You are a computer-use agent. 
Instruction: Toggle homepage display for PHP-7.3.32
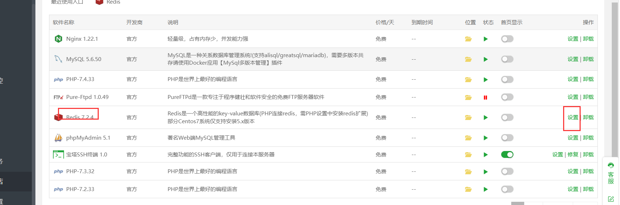coord(507,172)
